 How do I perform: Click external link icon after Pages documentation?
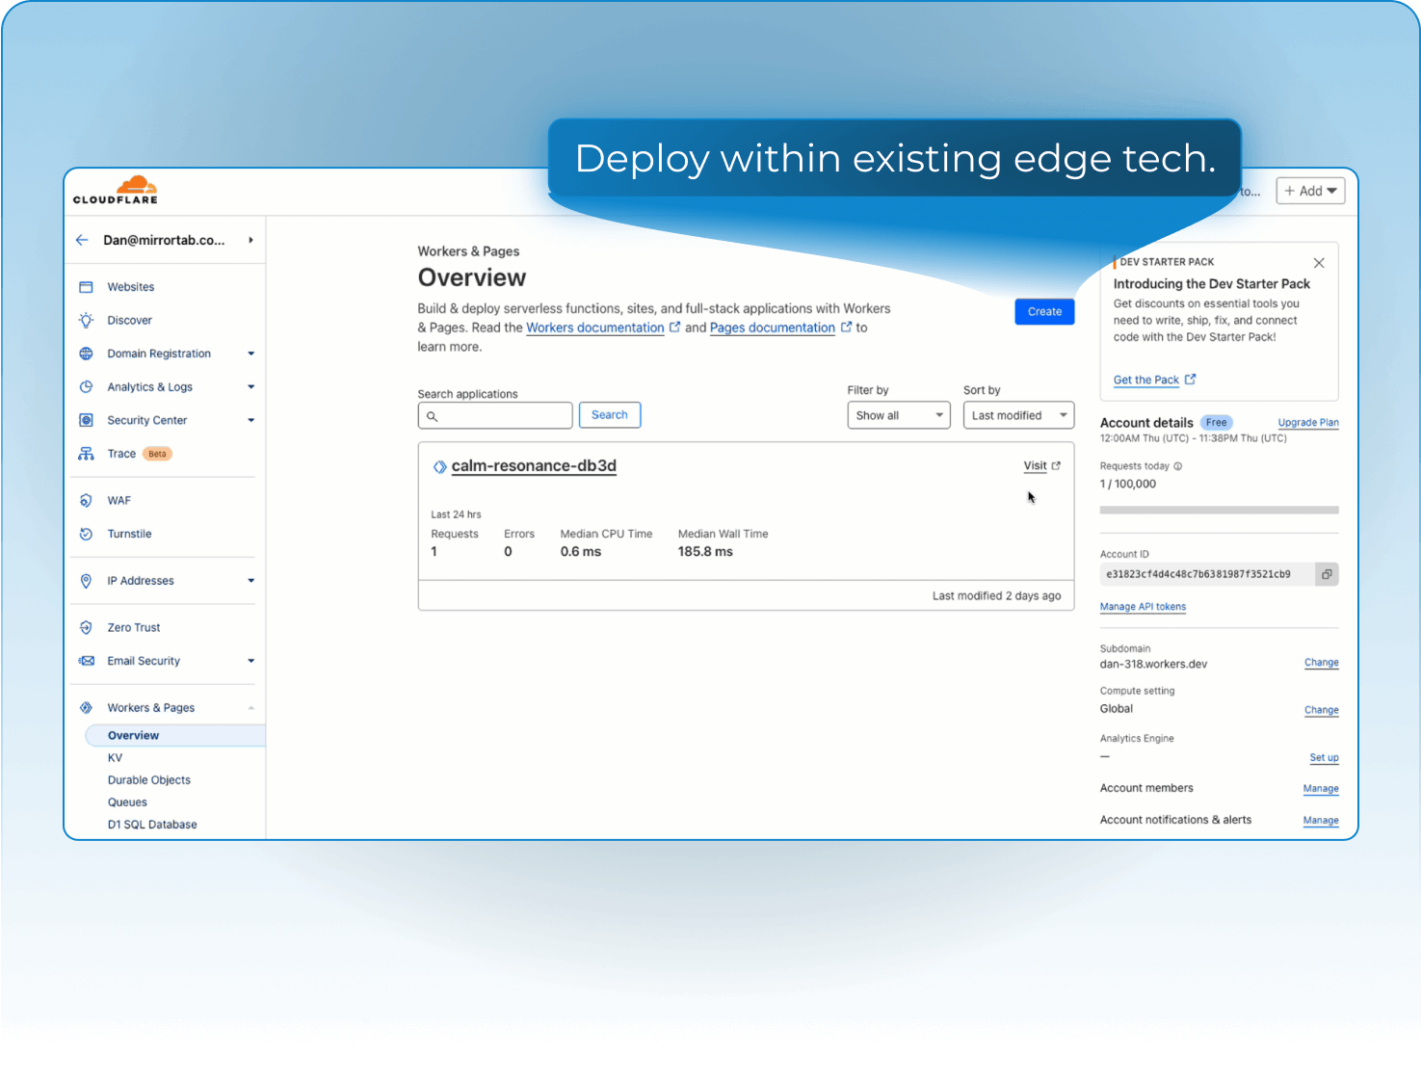tap(846, 328)
